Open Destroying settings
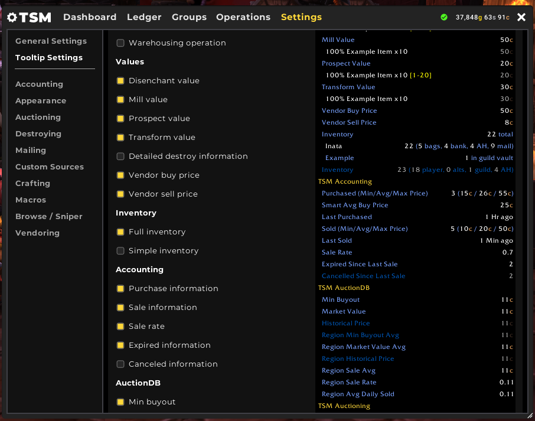535x421 pixels. click(38, 133)
